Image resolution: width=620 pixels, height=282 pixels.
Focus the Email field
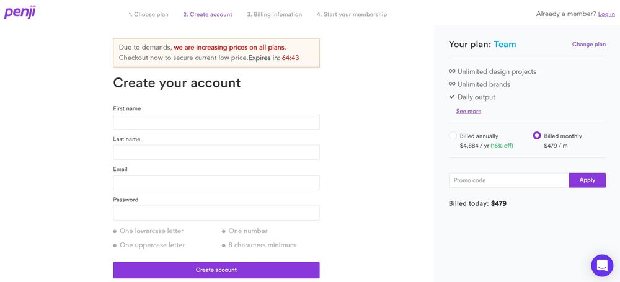(x=216, y=183)
